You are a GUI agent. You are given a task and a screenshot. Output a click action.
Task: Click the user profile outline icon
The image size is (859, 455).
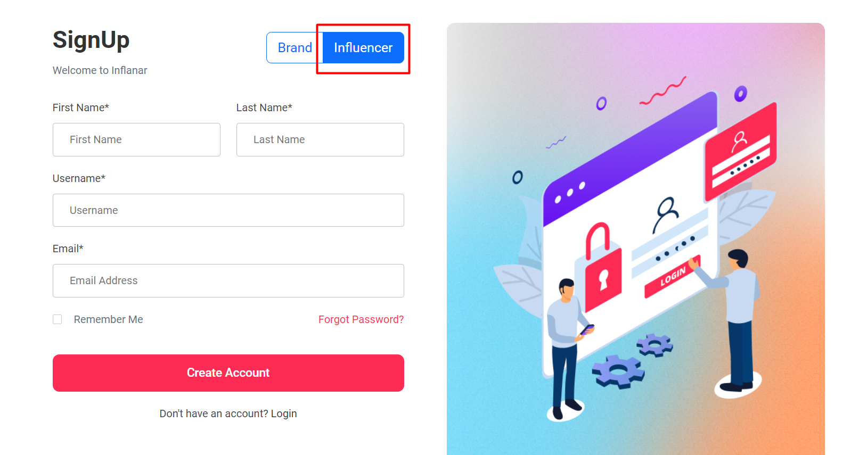click(665, 214)
